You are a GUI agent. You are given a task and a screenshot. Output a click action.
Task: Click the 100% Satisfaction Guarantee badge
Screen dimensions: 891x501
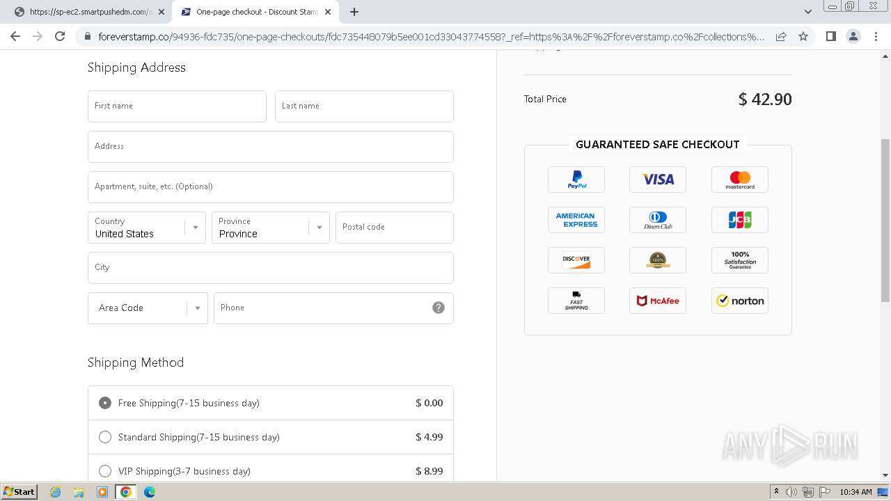(x=740, y=260)
